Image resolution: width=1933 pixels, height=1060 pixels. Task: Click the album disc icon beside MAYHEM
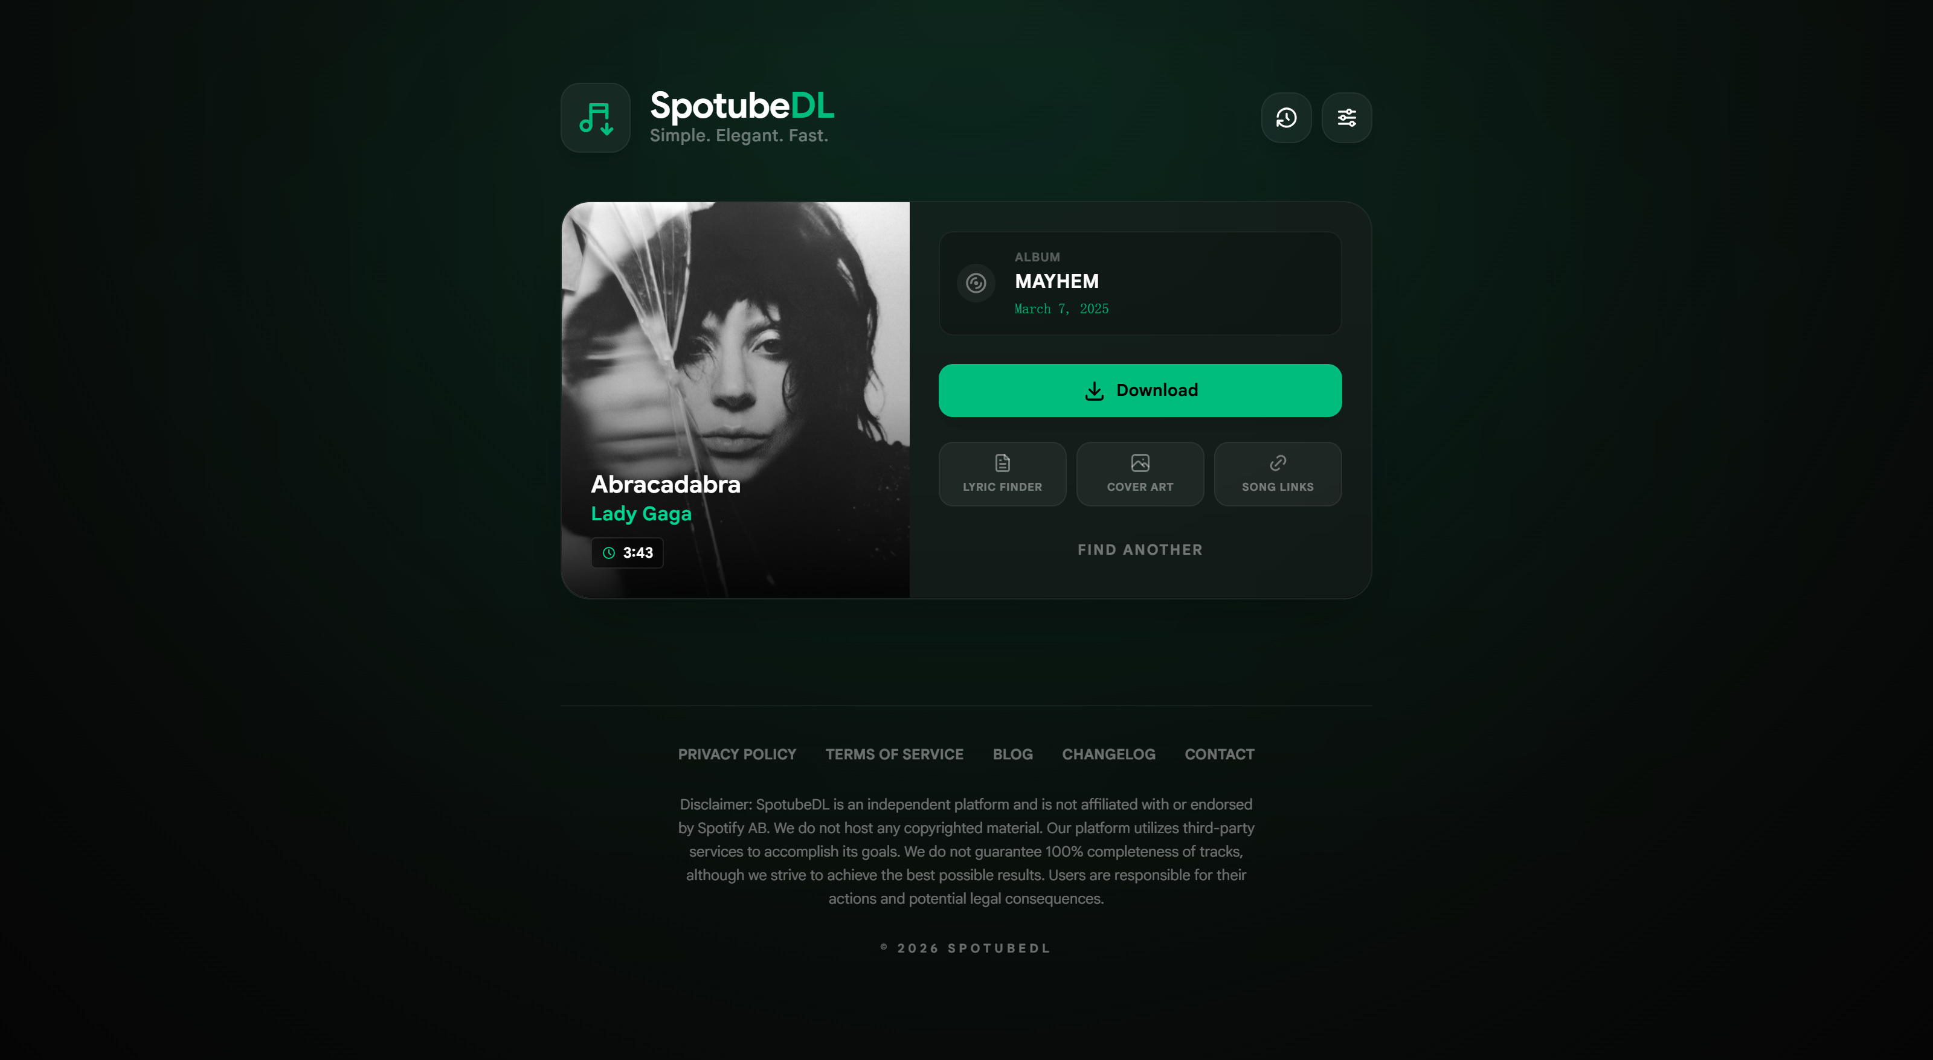coord(976,283)
